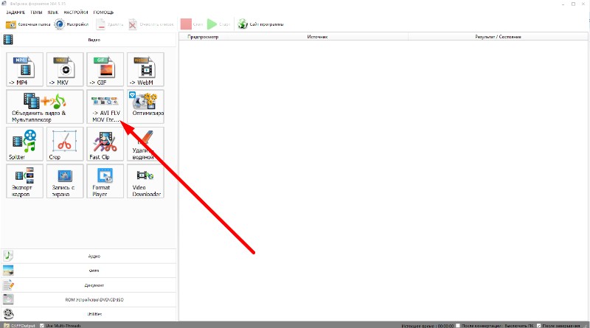The width and height of the screenshot is (590, 328).
Task: Click the Конечная папка folder icon
Action: click(11, 24)
